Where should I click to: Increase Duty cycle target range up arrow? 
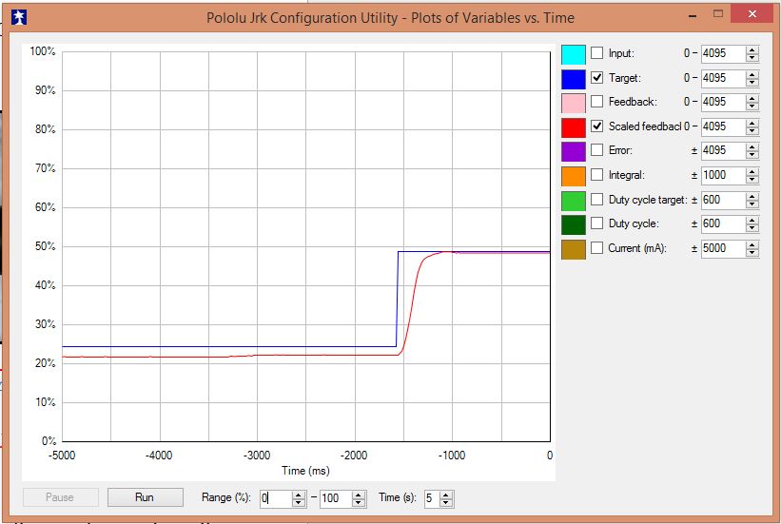pyautogui.click(x=752, y=196)
